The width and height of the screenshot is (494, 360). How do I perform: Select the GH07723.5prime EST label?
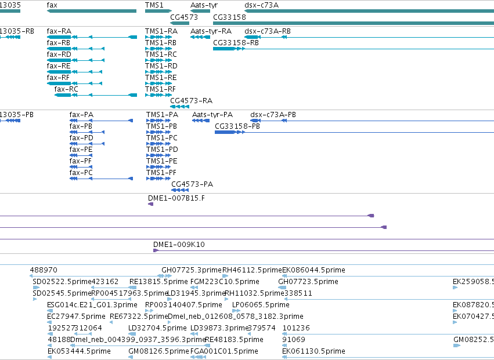(x=308, y=282)
